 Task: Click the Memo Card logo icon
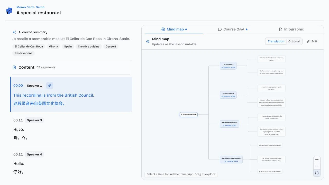tap(9, 11)
